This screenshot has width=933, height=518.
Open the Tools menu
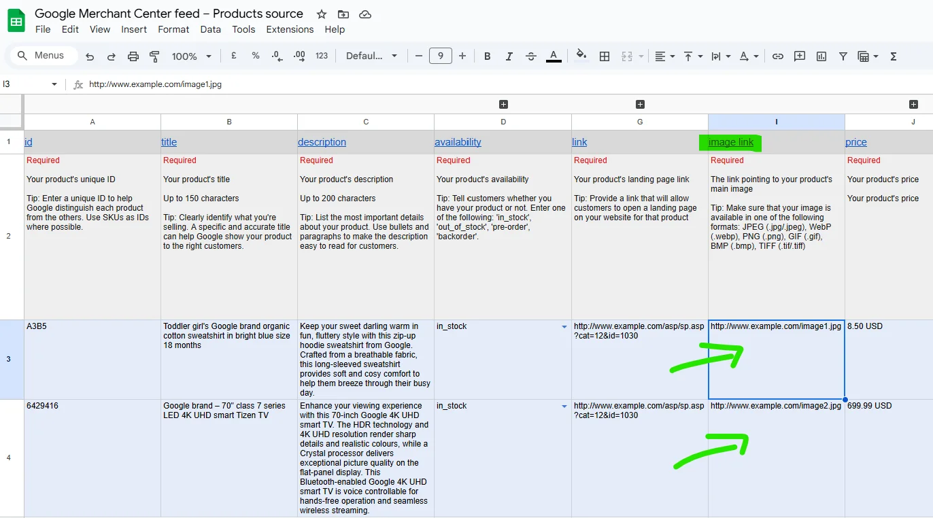(243, 29)
